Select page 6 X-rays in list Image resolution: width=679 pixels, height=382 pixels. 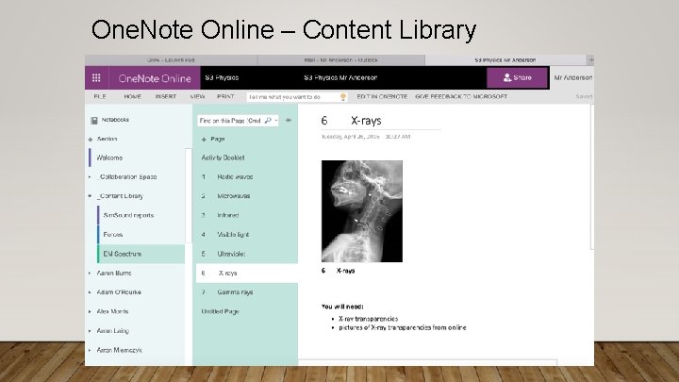(247, 274)
